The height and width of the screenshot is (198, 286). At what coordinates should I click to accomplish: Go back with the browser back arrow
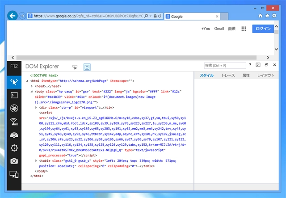coord(13,16)
